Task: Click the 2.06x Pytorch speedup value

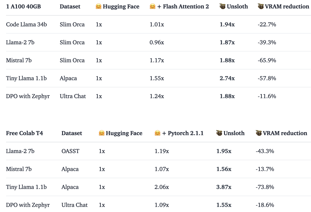Action: 162,187
